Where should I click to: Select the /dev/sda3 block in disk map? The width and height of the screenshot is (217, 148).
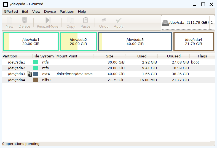click(x=135, y=42)
